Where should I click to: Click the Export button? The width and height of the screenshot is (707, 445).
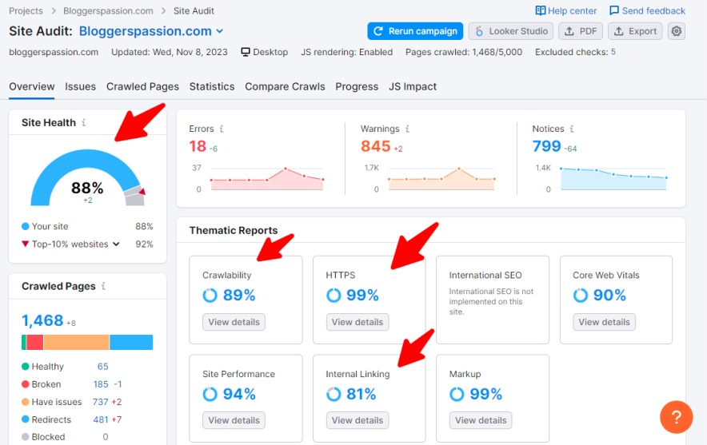click(x=635, y=31)
